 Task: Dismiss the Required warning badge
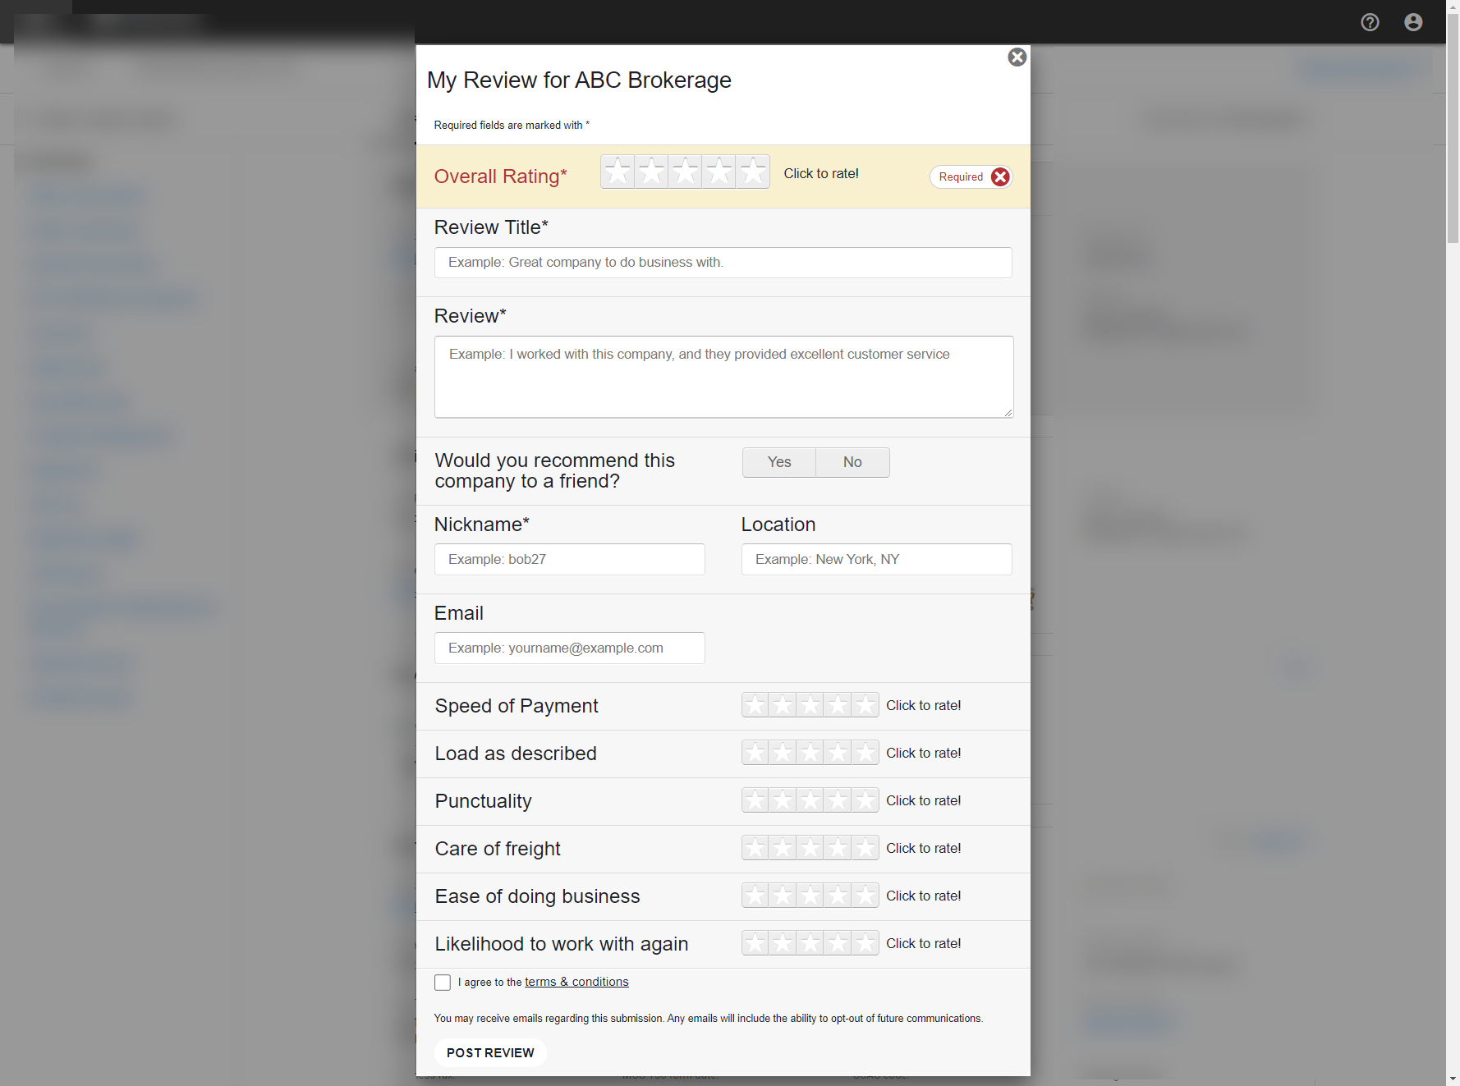(x=1000, y=176)
